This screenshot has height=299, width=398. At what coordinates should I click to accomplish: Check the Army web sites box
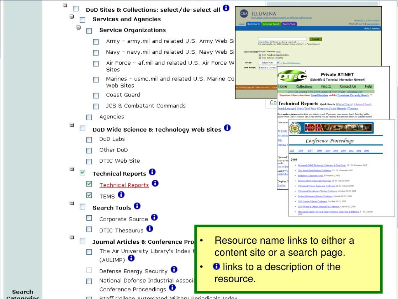click(x=96, y=42)
